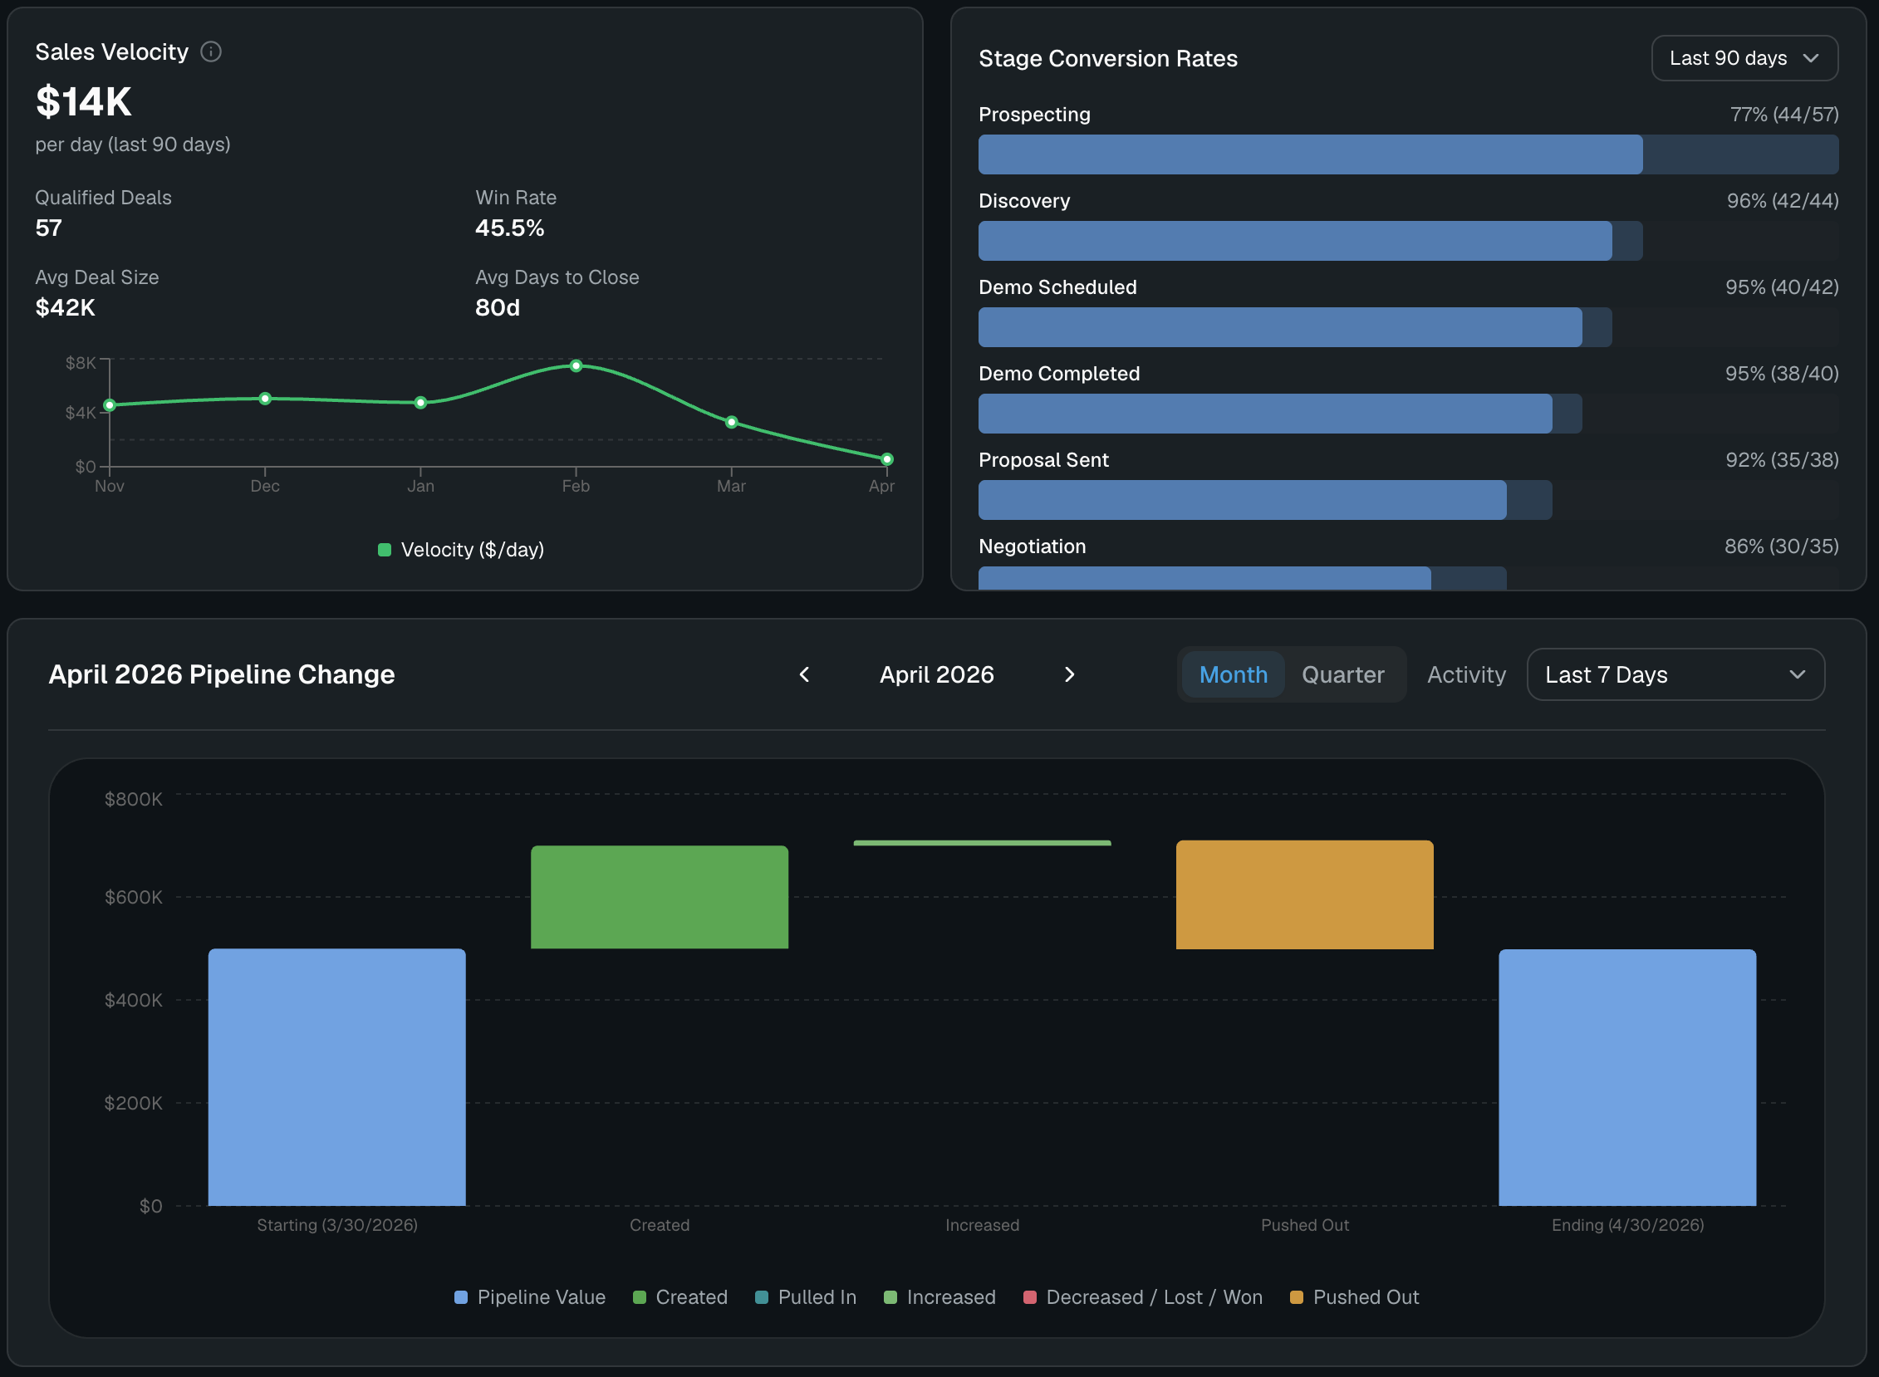Open the Last 7 Days dropdown
The width and height of the screenshot is (1879, 1377).
point(1675,674)
